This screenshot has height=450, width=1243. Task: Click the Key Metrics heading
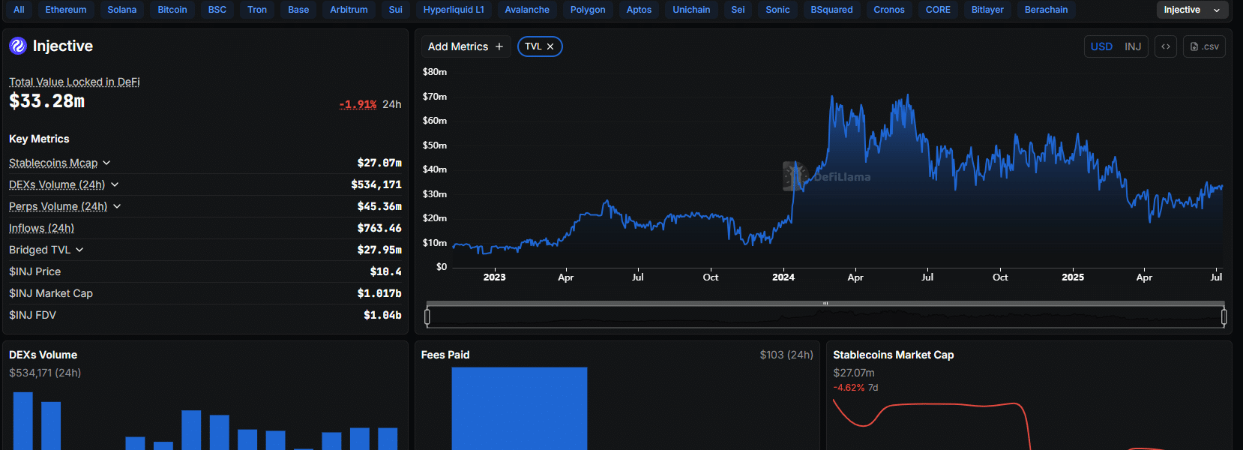point(39,139)
